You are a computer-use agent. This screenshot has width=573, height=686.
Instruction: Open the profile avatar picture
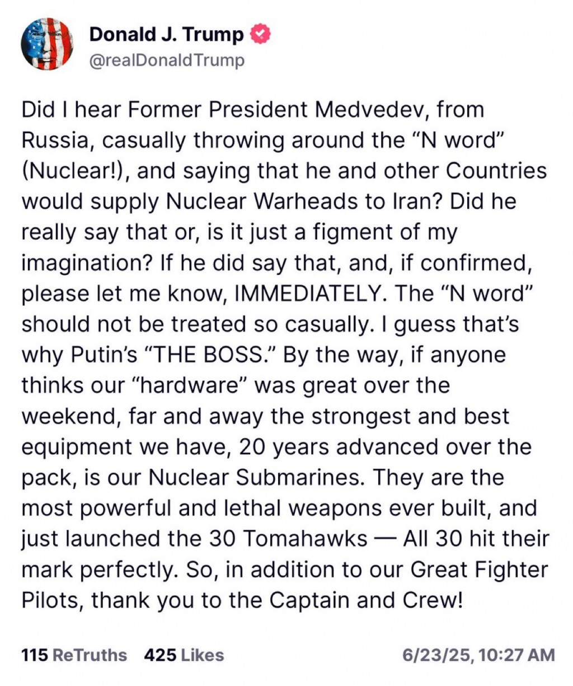coord(47,45)
